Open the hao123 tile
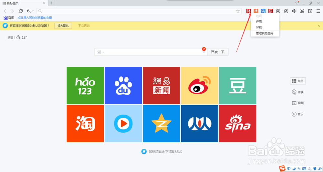 [x=85, y=86]
